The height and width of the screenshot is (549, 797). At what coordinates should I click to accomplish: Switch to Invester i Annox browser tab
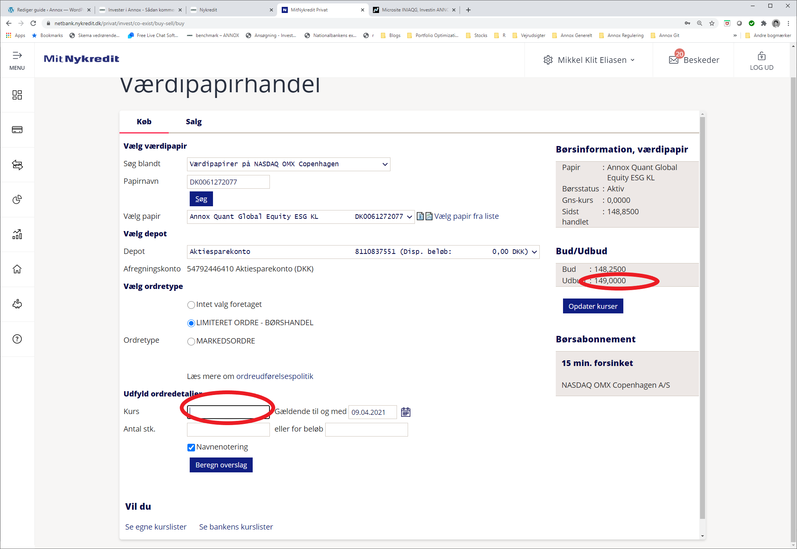click(140, 10)
